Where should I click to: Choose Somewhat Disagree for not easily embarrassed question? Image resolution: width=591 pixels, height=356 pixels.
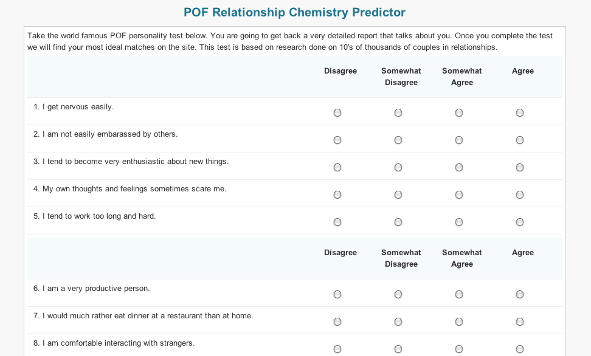coord(398,140)
